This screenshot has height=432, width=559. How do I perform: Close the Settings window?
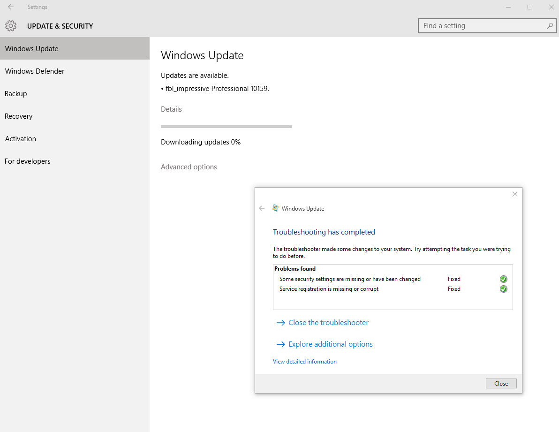click(551, 7)
